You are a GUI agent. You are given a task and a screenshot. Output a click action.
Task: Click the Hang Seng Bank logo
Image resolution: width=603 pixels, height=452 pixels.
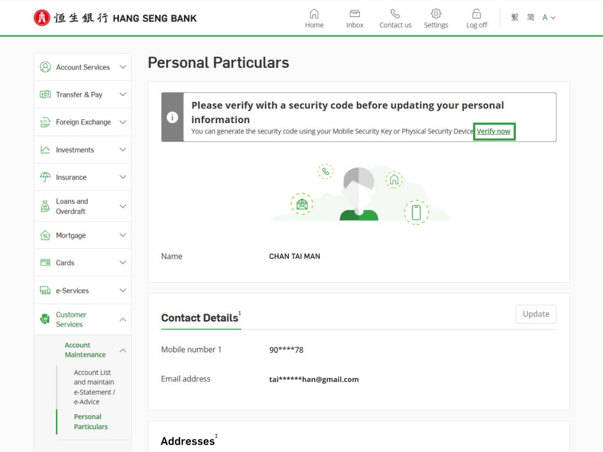point(115,18)
